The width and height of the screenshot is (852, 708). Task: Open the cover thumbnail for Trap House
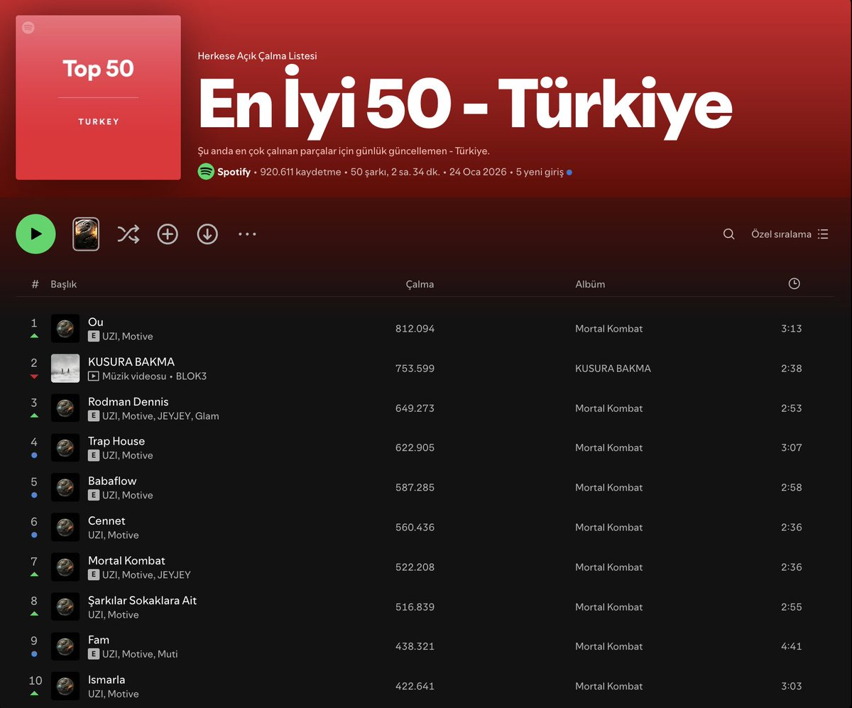[x=65, y=448]
